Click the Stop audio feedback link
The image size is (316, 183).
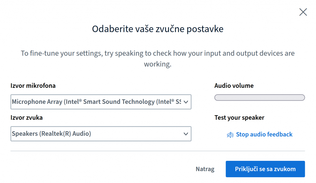pos(260,134)
